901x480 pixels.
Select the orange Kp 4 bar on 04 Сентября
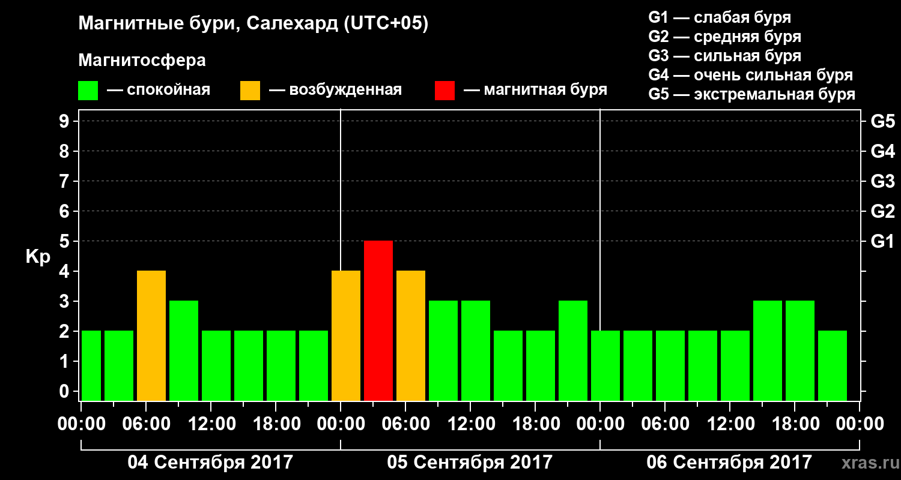coord(151,335)
